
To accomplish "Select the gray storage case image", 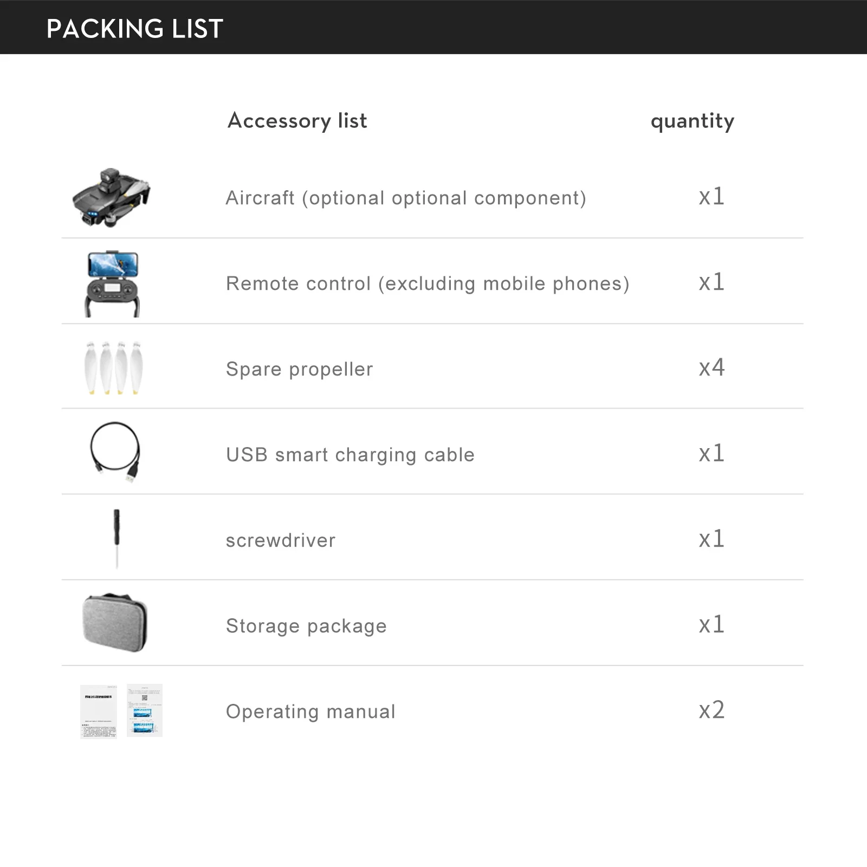I will point(115,623).
